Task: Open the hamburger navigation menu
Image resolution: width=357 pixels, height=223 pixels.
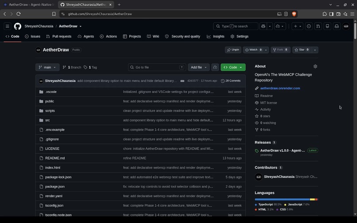Action: [7, 26]
